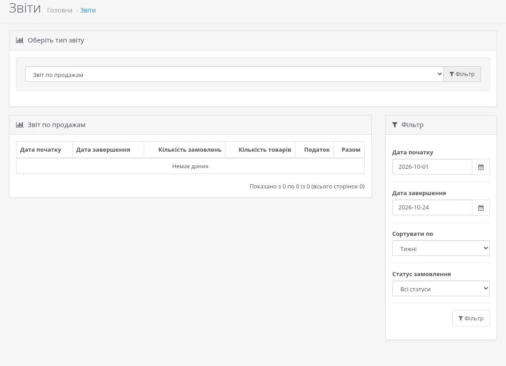Expand the Сортувати по dropdown showing Тижні

click(441, 248)
